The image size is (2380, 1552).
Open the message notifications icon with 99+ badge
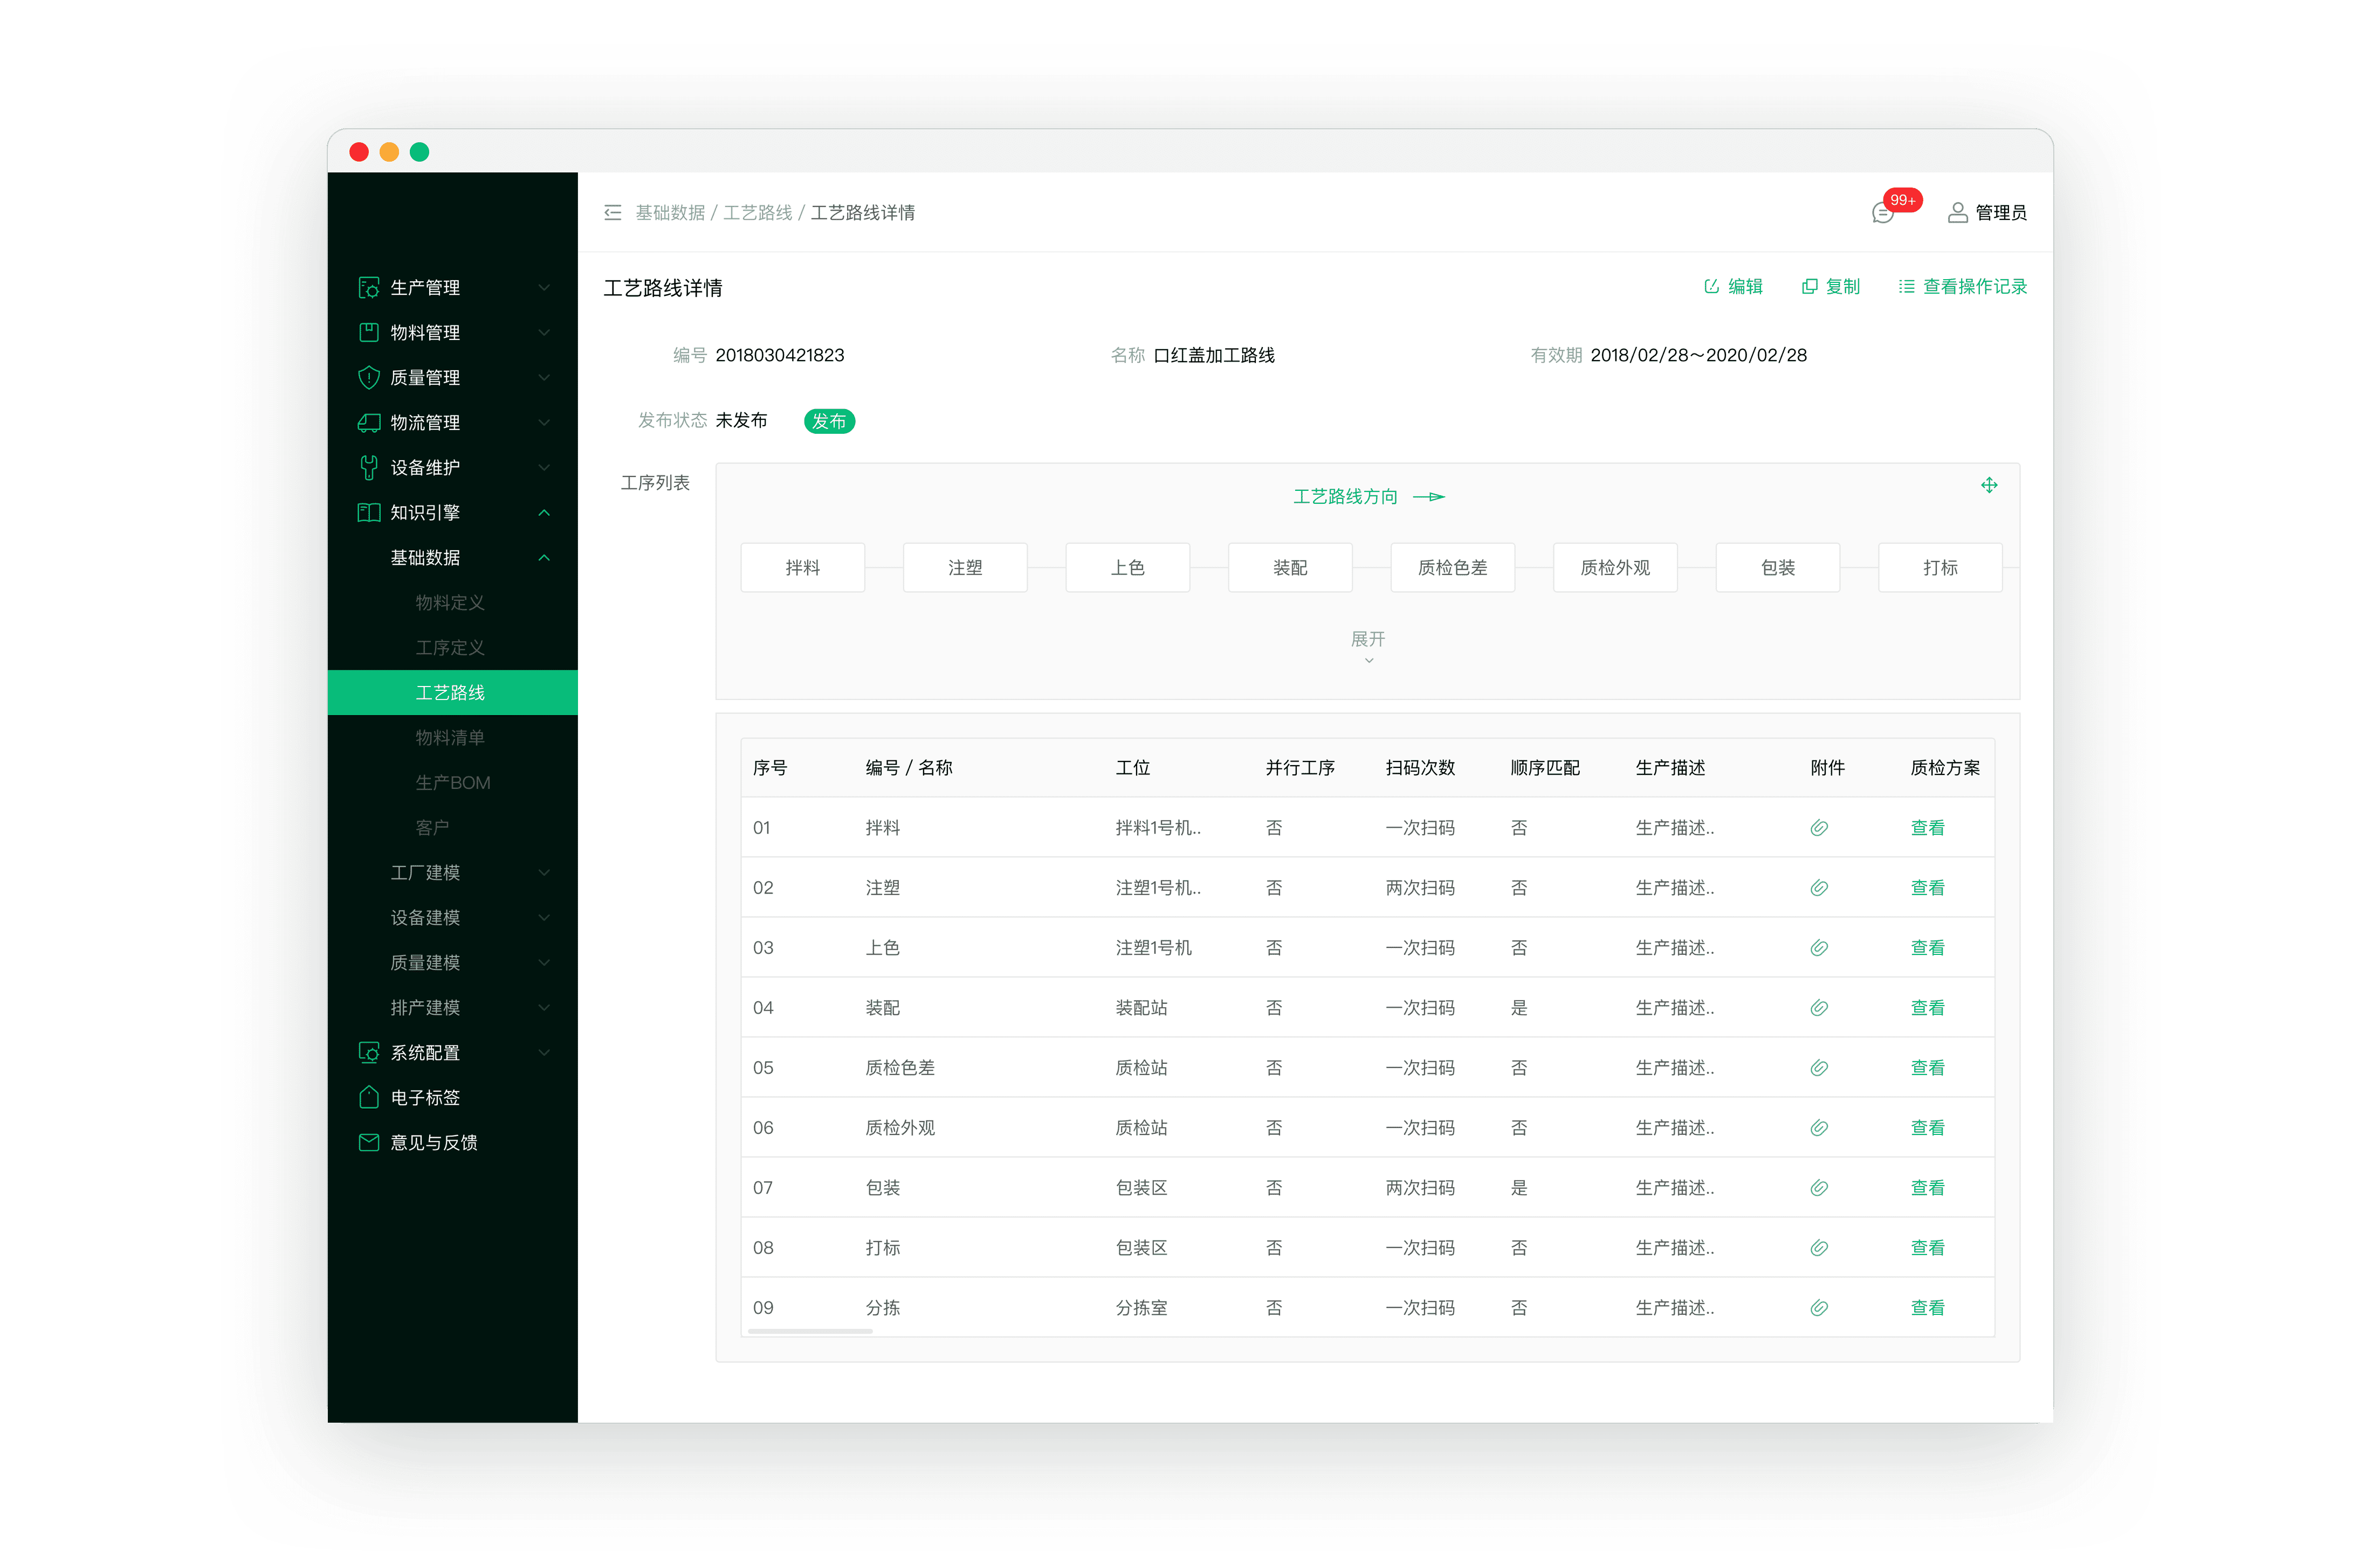[x=1882, y=213]
